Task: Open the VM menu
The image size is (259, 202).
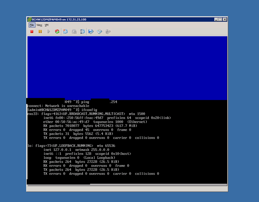Action: (x=47, y=25)
